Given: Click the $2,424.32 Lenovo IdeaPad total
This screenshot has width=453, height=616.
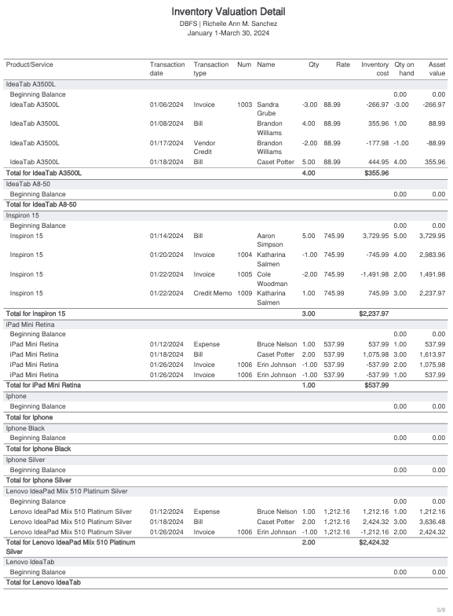Looking at the screenshot, I should pyautogui.click(x=374, y=542).
